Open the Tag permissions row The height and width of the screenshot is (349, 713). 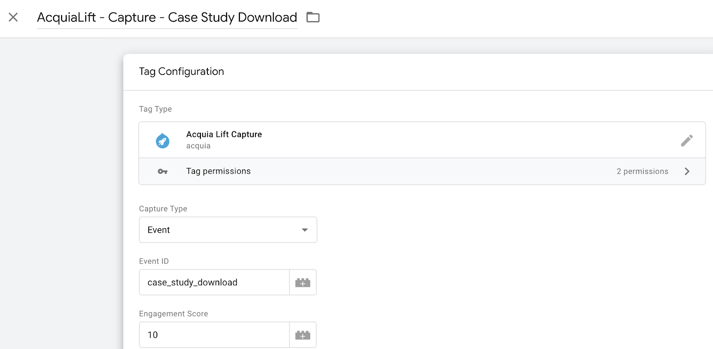(422, 171)
